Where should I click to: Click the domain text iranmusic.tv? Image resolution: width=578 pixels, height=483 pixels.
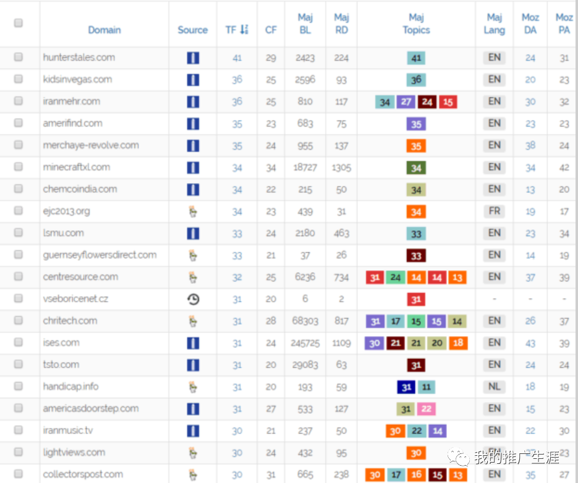(x=68, y=430)
